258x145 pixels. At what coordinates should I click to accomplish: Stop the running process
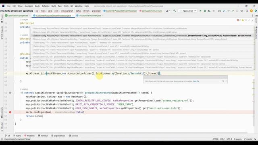point(214,11)
